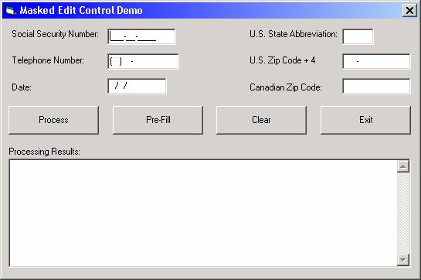Screen dimensions: 421x280
Task: Click the U.S. State Abbreviation field
Action: pyautogui.click(x=358, y=36)
